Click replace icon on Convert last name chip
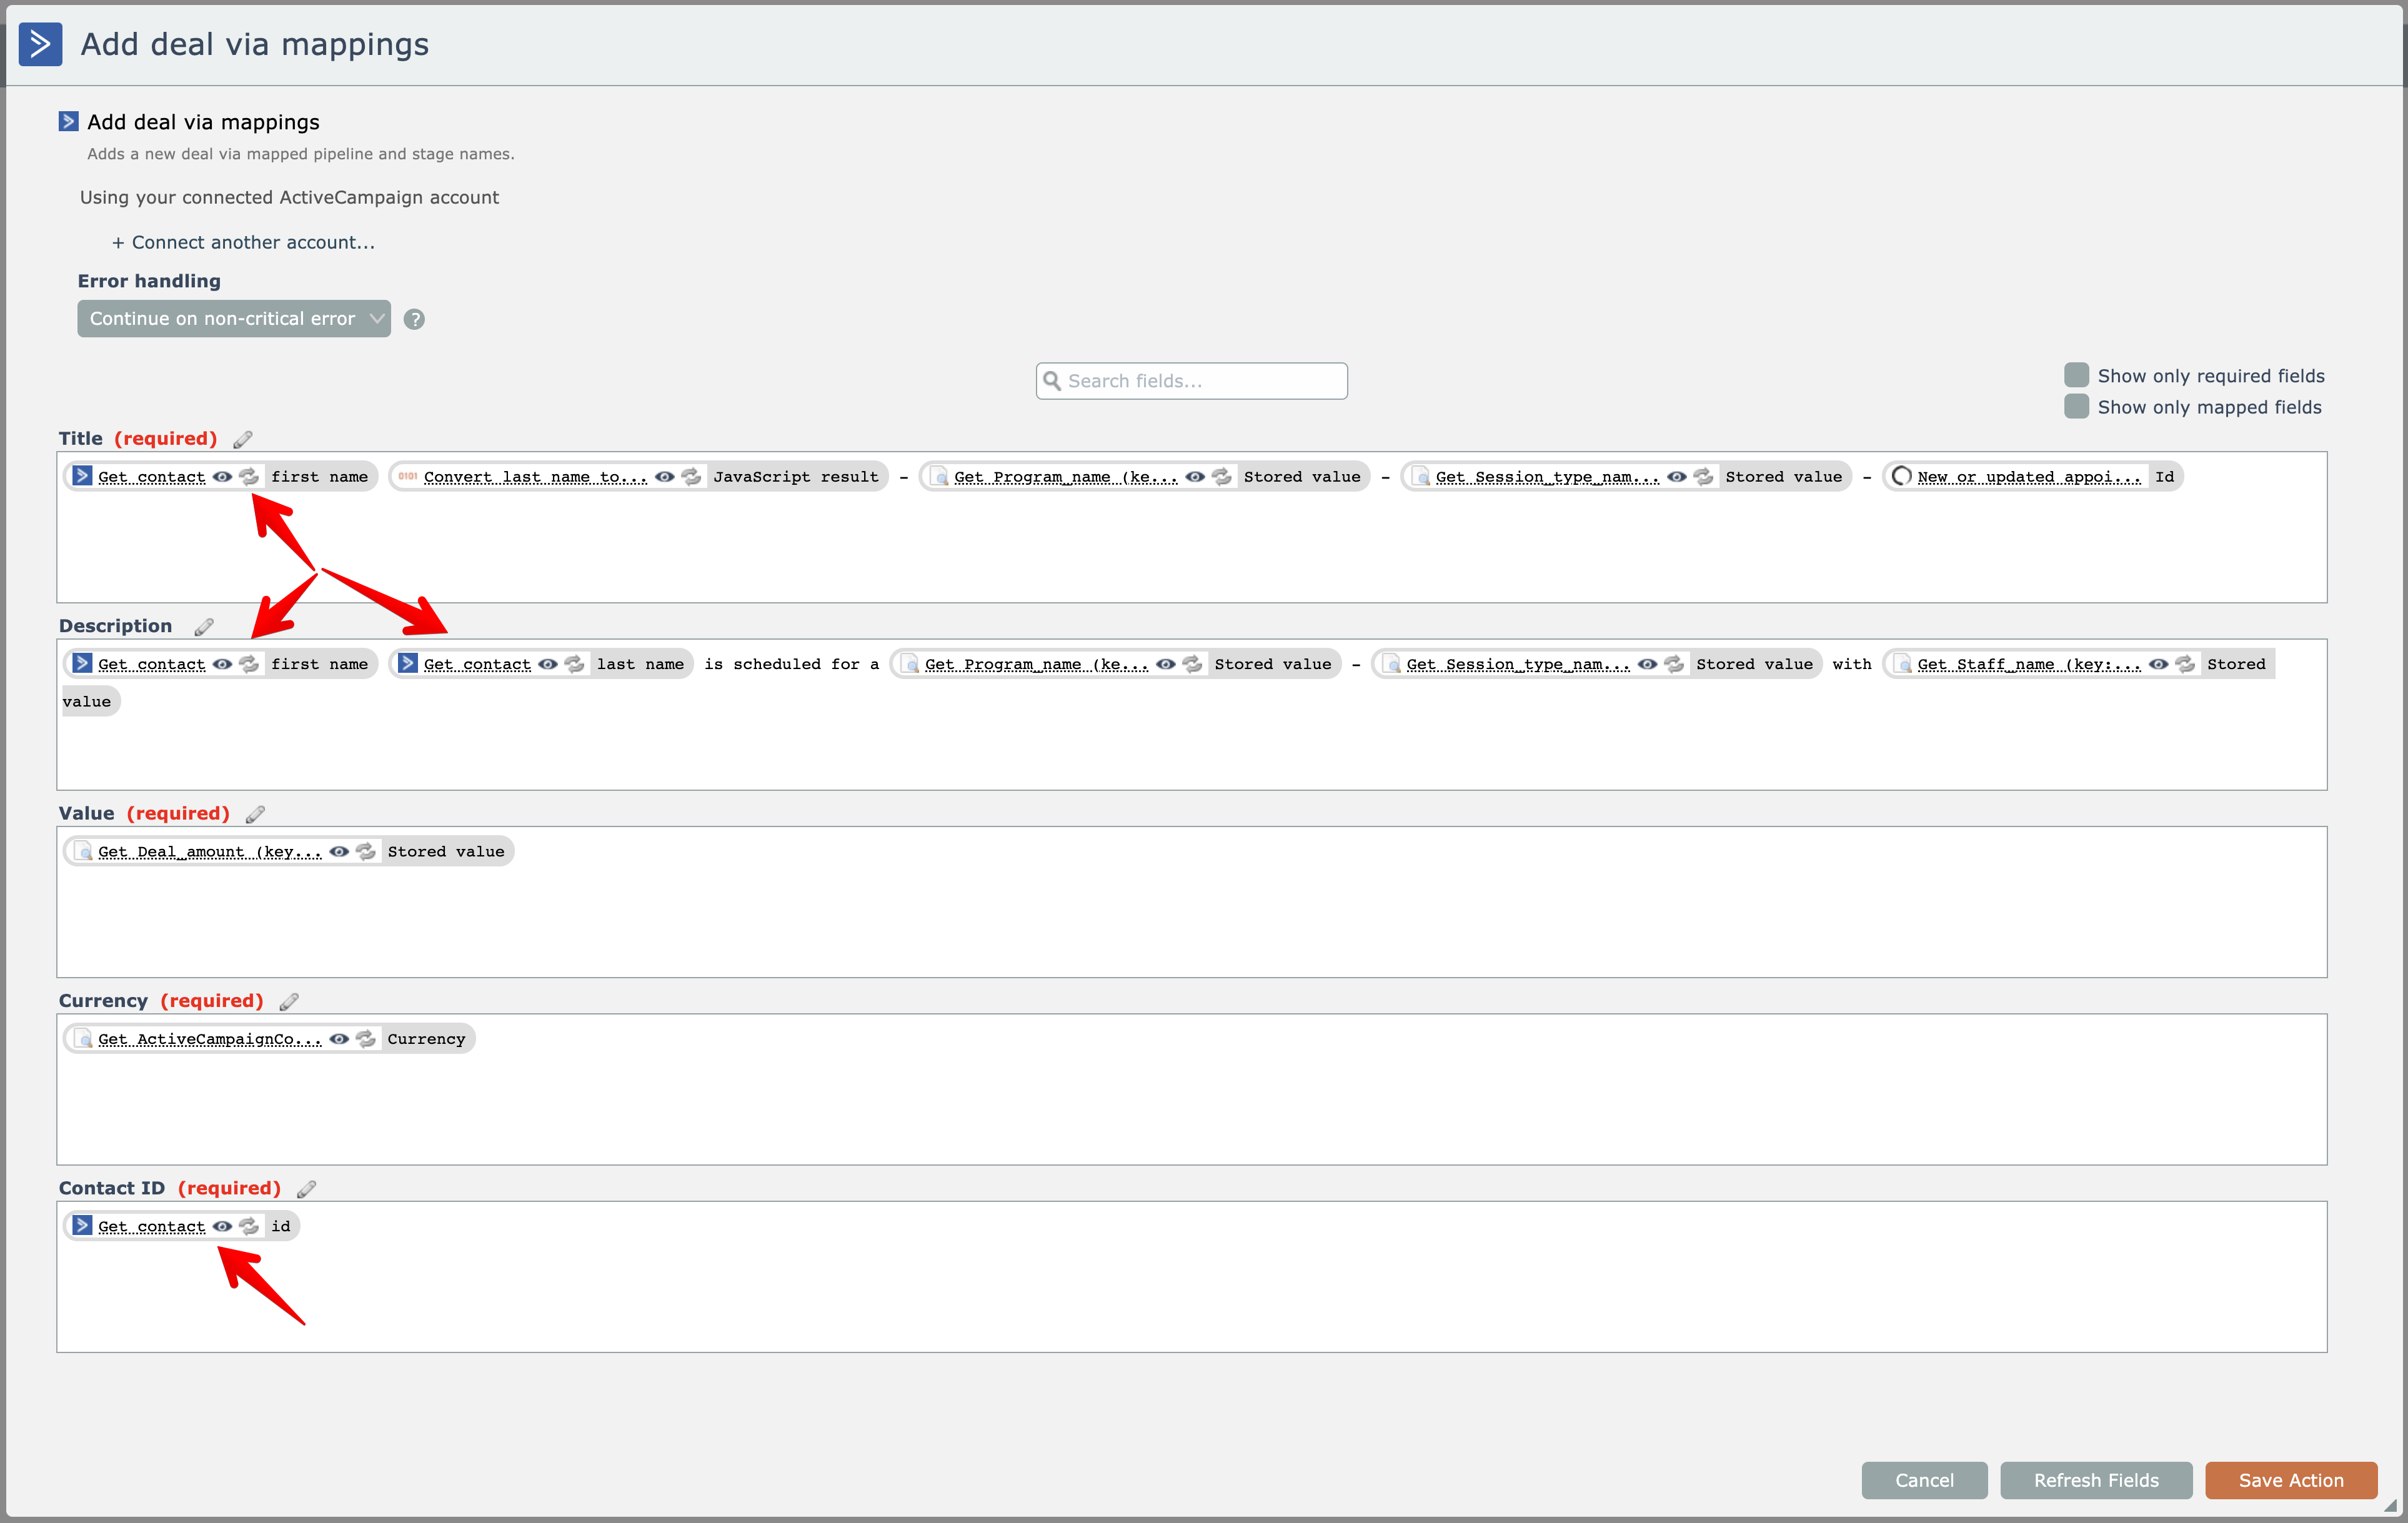Screen dimensions: 2408x1523 pyautogui.click(x=691, y=477)
